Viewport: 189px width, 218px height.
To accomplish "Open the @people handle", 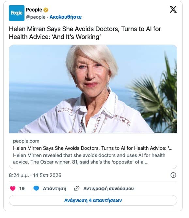I will click(36, 17).
